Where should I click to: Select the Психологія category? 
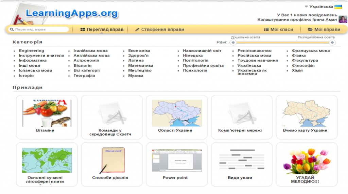click(195, 70)
